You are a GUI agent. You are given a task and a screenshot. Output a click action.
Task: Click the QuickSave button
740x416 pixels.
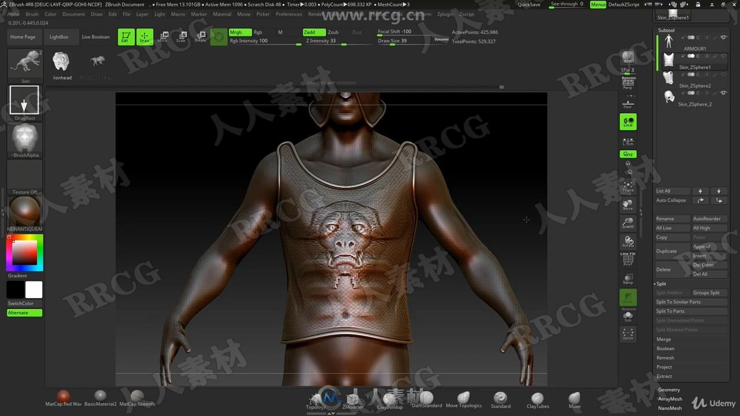click(x=529, y=5)
